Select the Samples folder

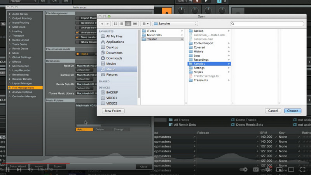coord(209,64)
